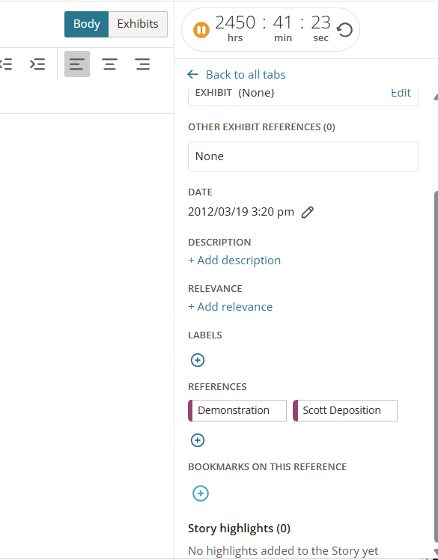Image resolution: width=438 pixels, height=560 pixels.
Task: Switch to the Body tab
Action: point(86,24)
